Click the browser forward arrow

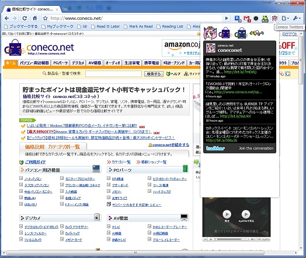pos(15,18)
